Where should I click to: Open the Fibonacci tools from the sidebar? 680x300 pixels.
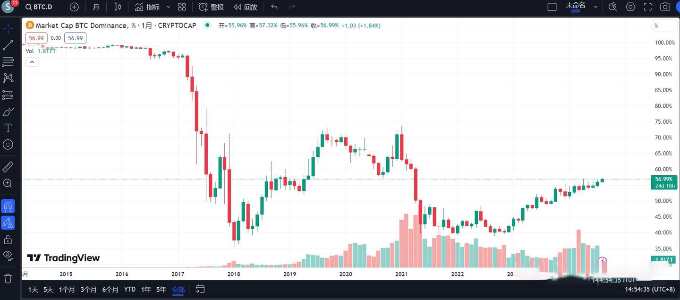tap(8, 61)
